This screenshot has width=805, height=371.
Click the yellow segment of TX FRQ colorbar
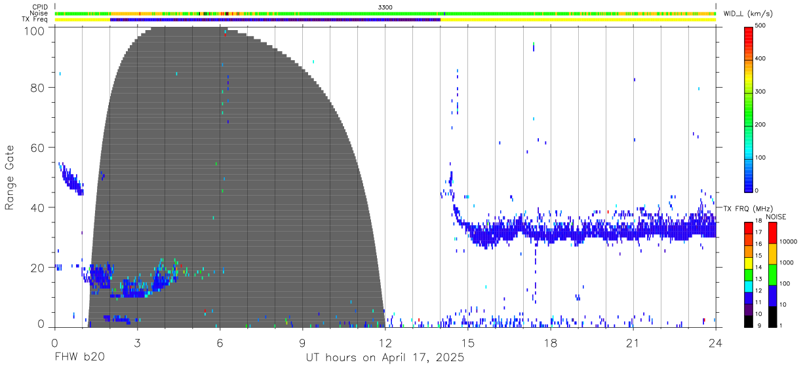coord(749,263)
